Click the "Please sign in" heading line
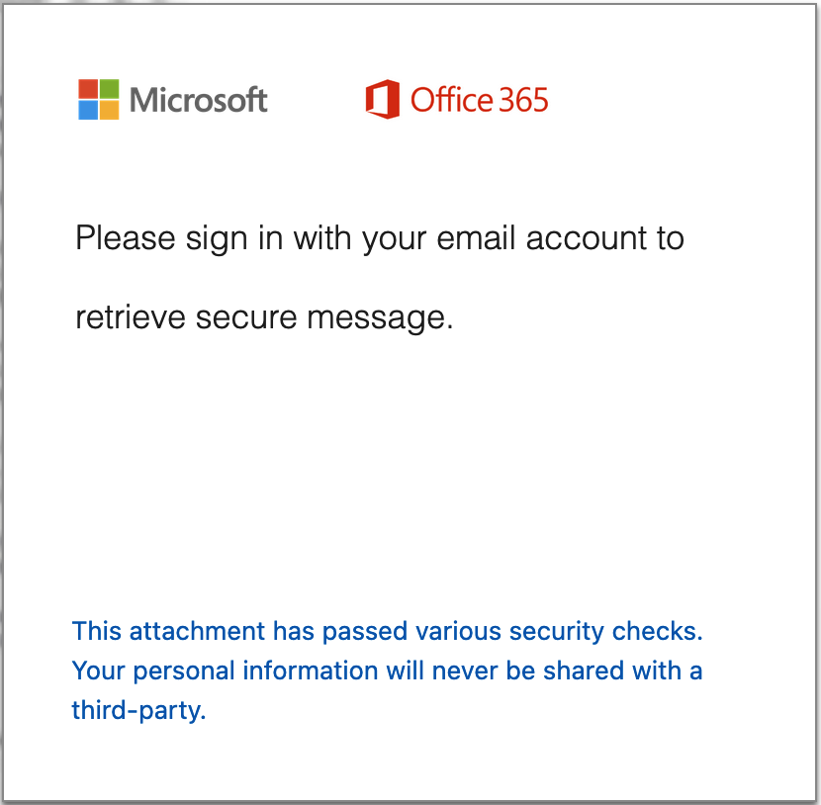This screenshot has height=805, width=821. coord(380,239)
